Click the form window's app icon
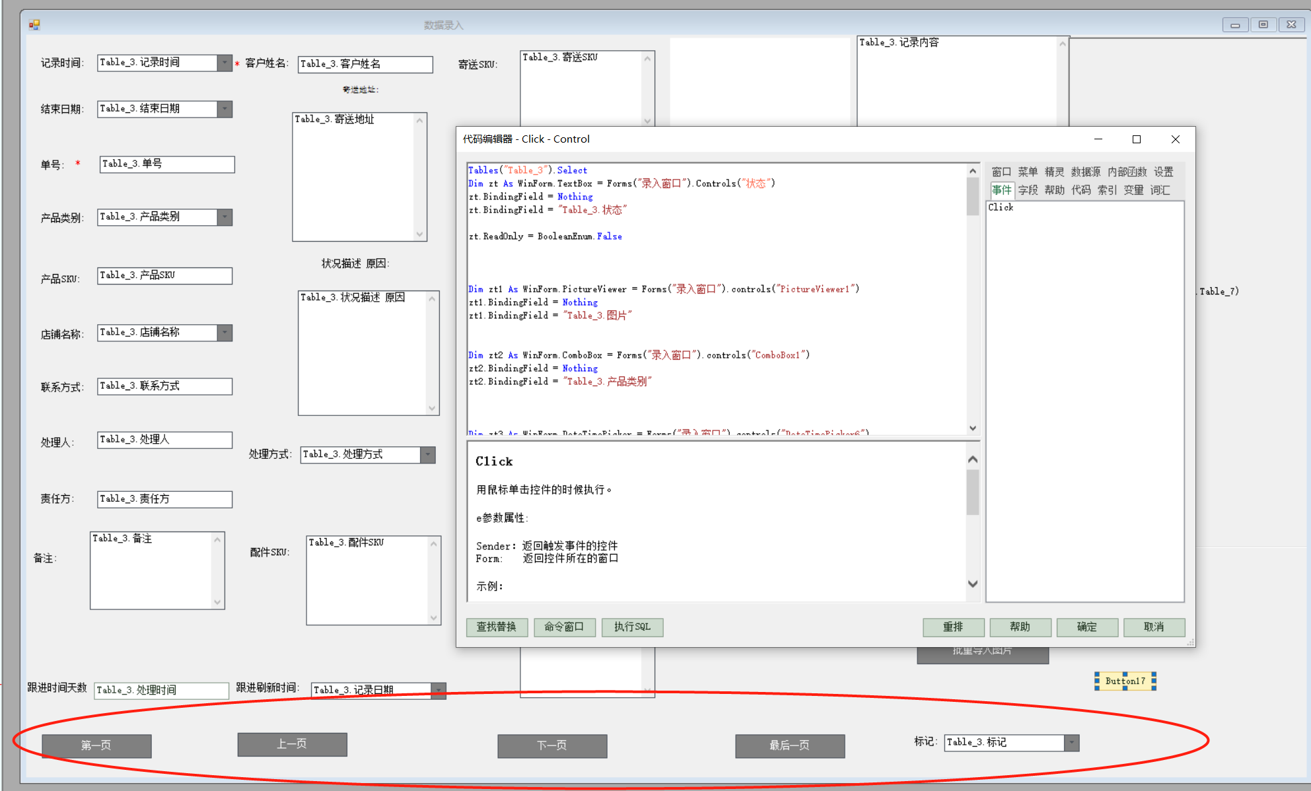The height and width of the screenshot is (791, 1311). [34, 25]
